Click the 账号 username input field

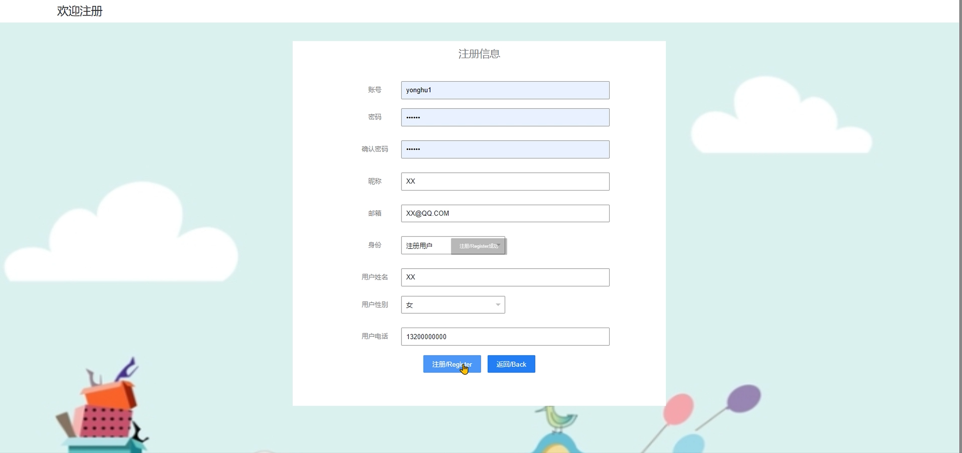coord(505,90)
